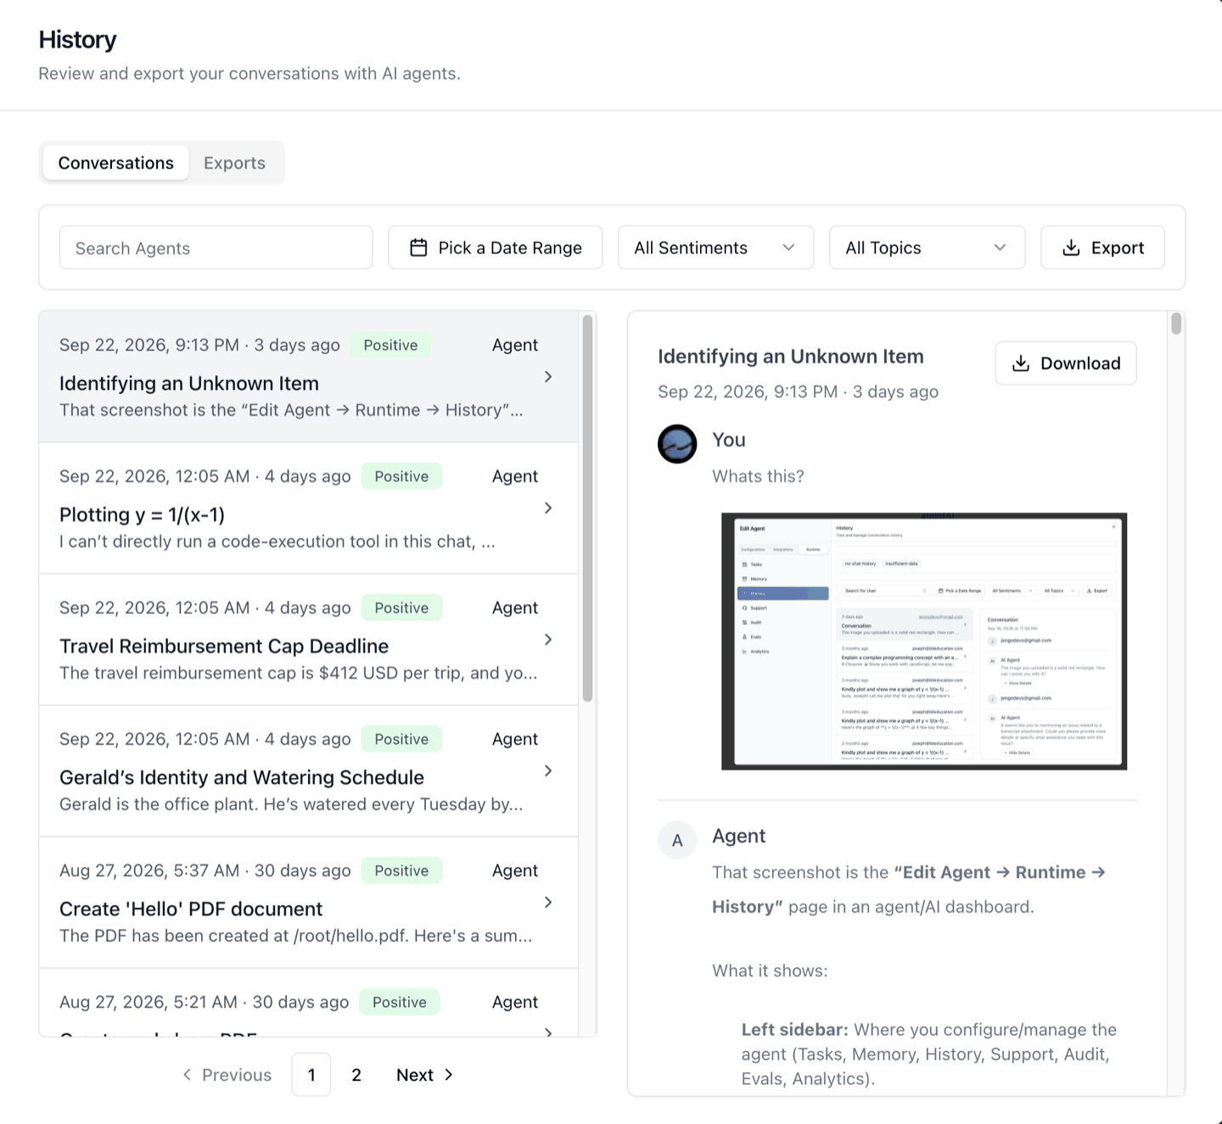
Task: Click the Download button label
Action: [1080, 363]
